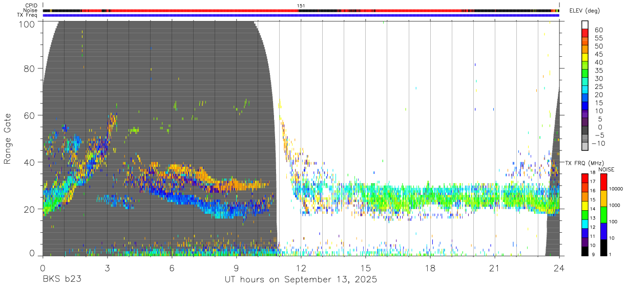Pick the yellow swatch between 40 and 45 degrees

pos(585,58)
